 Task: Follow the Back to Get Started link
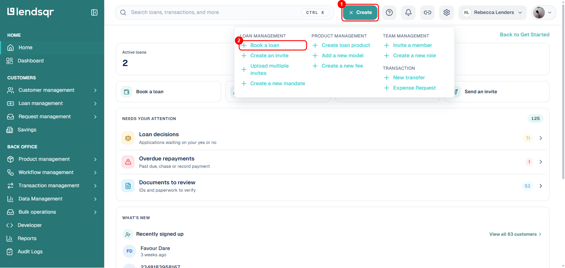[525, 35]
